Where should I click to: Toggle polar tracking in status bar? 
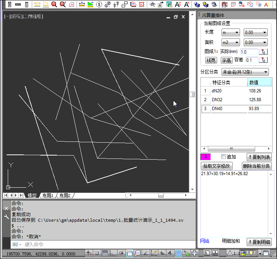point(121,253)
